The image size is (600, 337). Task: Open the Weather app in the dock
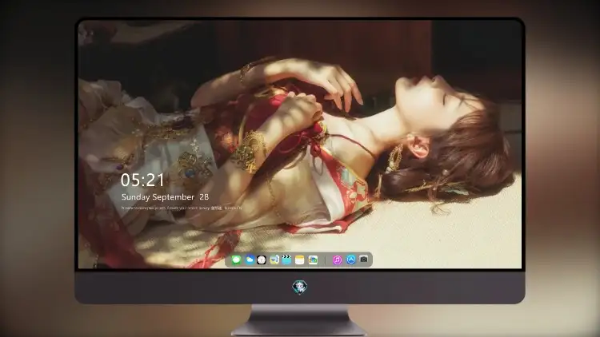click(249, 260)
